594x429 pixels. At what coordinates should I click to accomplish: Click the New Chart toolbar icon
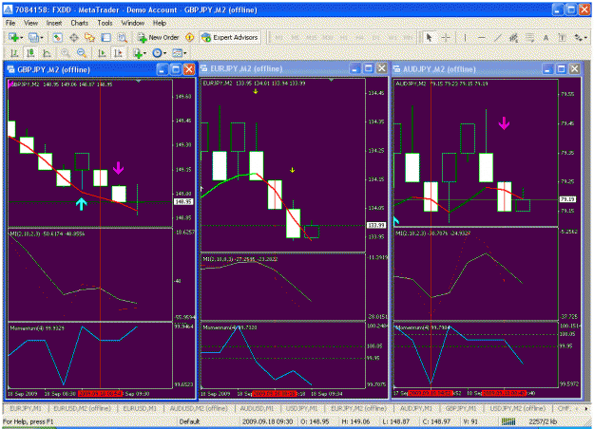coord(14,37)
